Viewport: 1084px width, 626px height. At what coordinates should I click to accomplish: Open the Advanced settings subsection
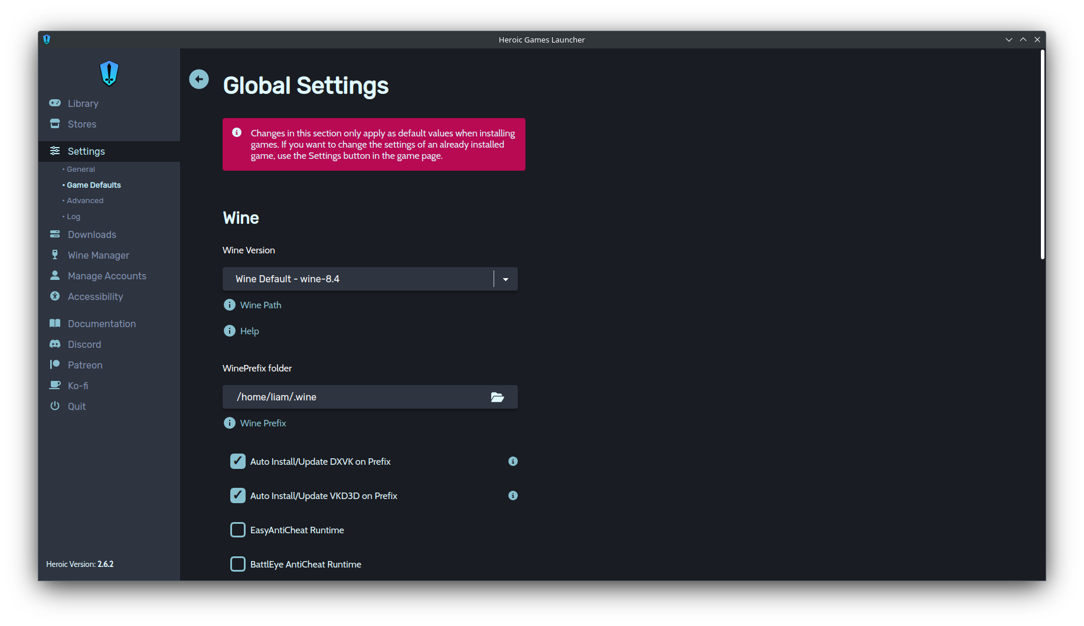(x=85, y=200)
